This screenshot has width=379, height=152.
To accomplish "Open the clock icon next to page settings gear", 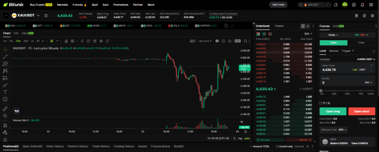I will (365, 15).
